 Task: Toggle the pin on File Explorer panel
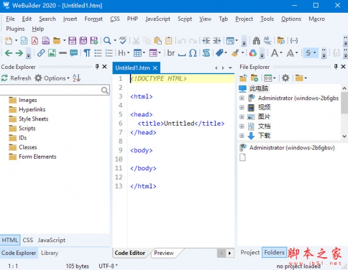(x=335, y=67)
